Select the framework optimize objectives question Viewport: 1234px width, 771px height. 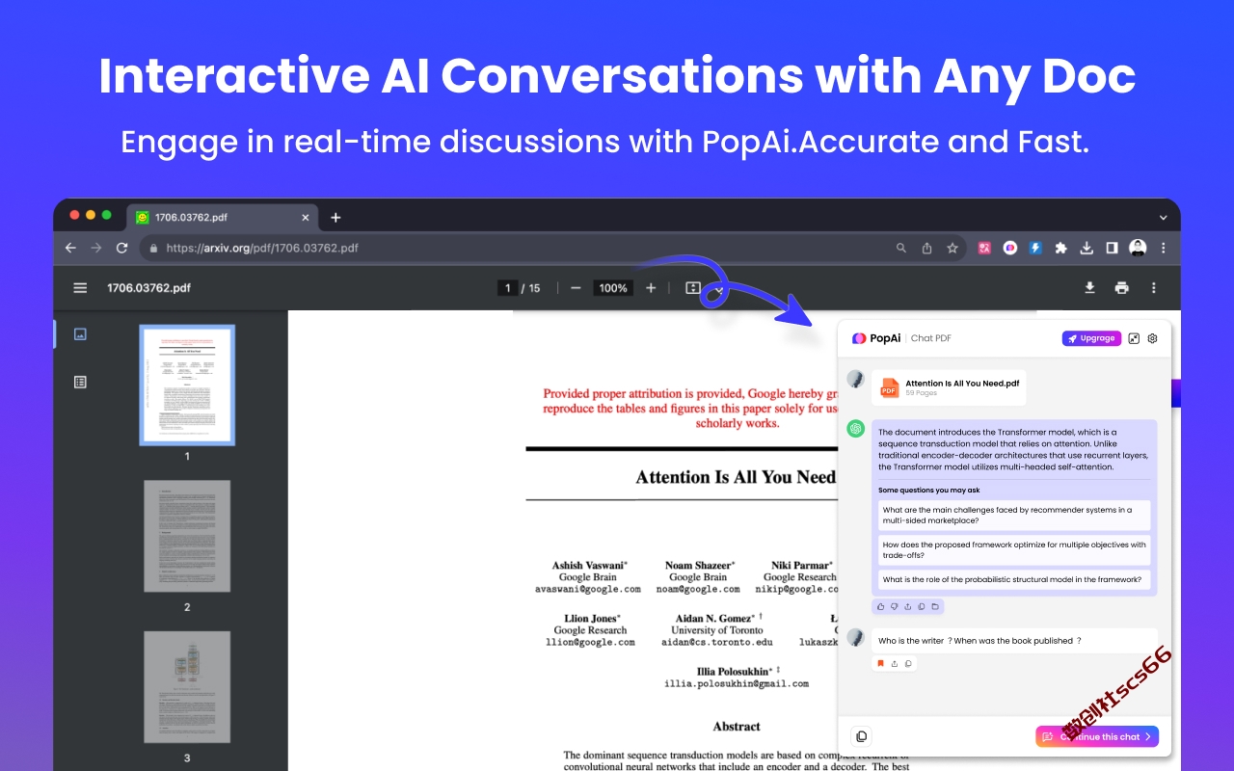pyautogui.click(x=1014, y=550)
